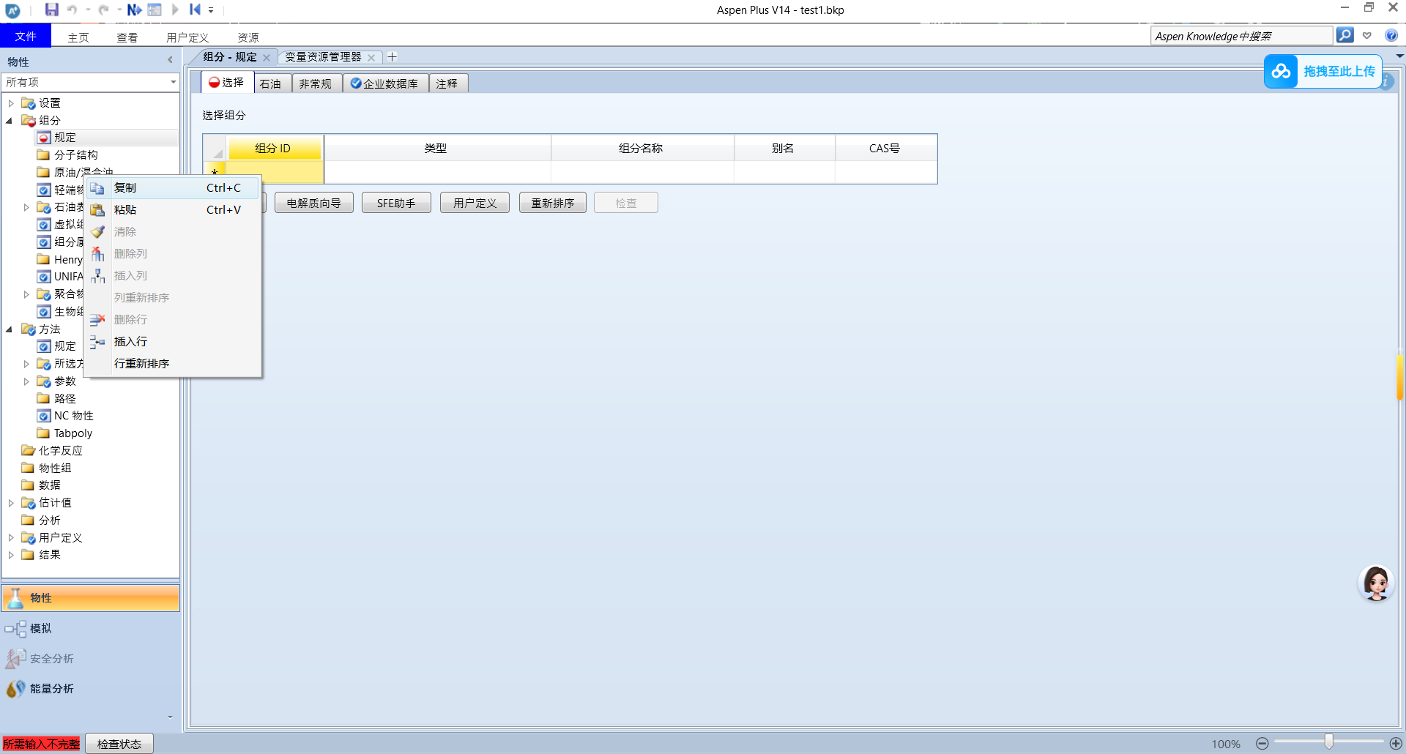Click the zoom slider handle in status bar
1406x754 pixels.
point(1328,742)
